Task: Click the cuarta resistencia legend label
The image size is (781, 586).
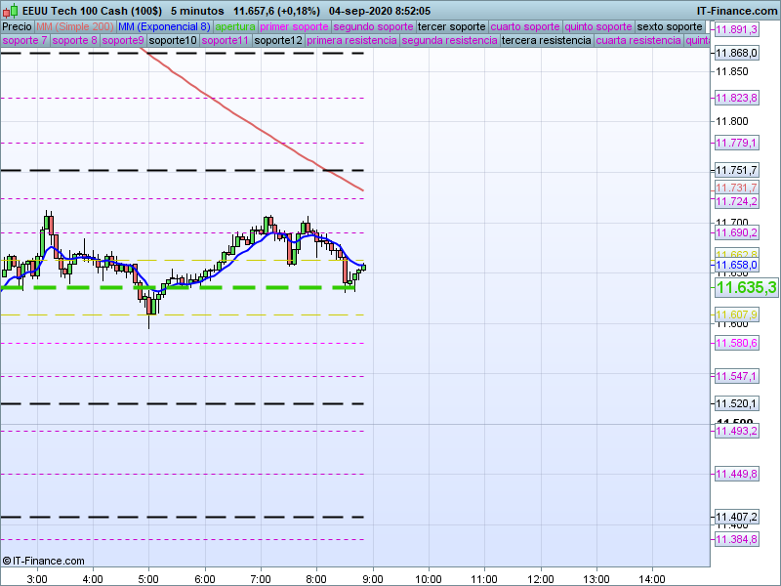Action: 638,41
